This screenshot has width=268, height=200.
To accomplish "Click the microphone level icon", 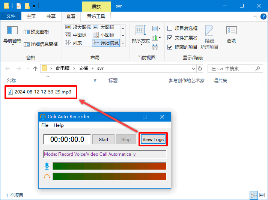I will point(47,166).
